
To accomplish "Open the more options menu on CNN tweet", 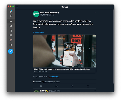I will 95,13.
